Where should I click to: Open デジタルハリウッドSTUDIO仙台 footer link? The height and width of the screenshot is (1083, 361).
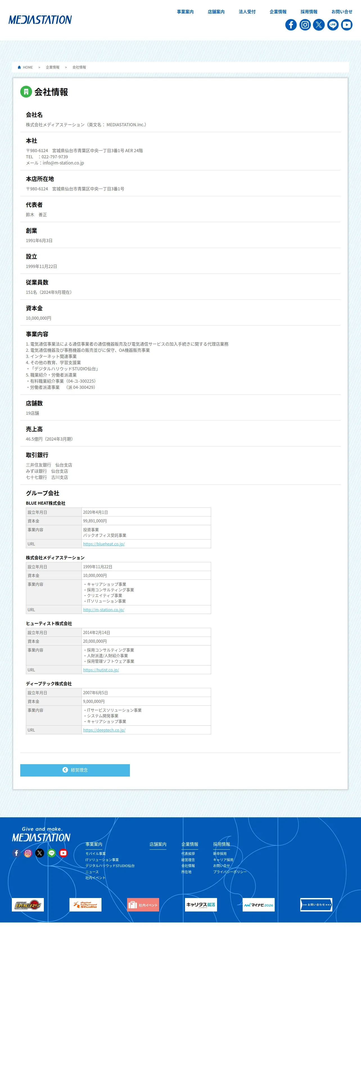(110, 866)
